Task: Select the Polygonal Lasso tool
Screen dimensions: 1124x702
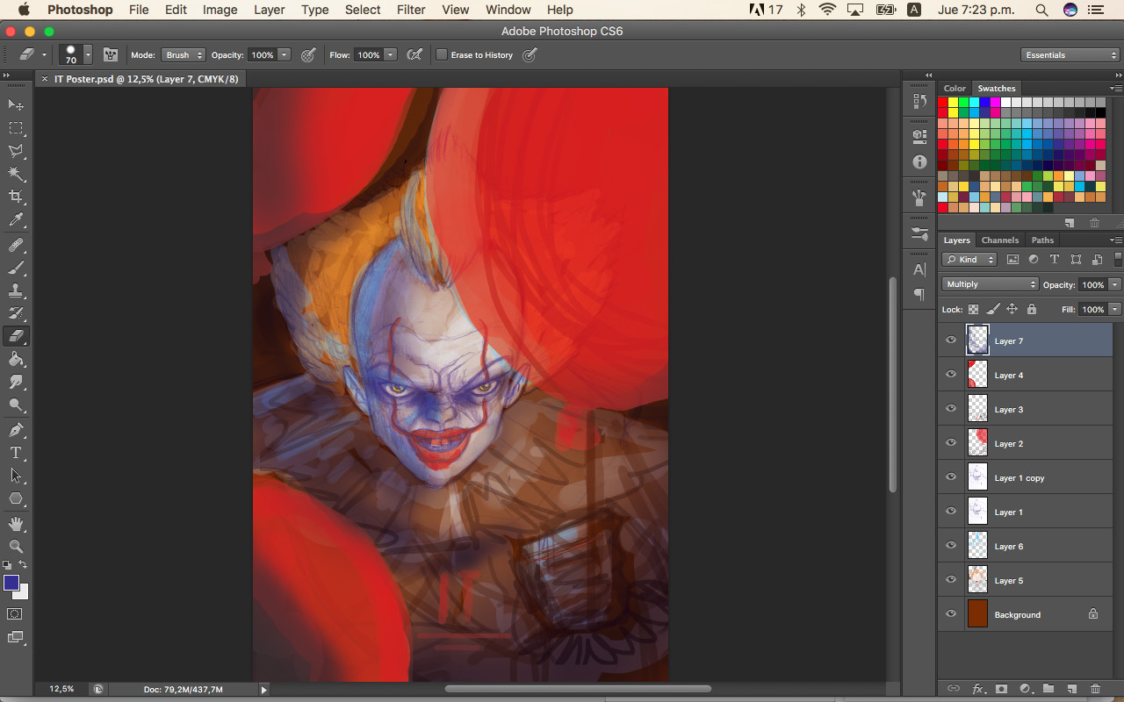Action: coord(16,151)
